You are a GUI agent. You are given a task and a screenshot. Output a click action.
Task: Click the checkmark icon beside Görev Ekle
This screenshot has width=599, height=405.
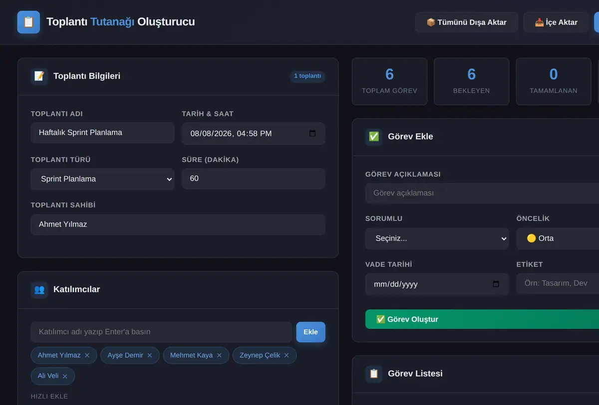tap(374, 137)
